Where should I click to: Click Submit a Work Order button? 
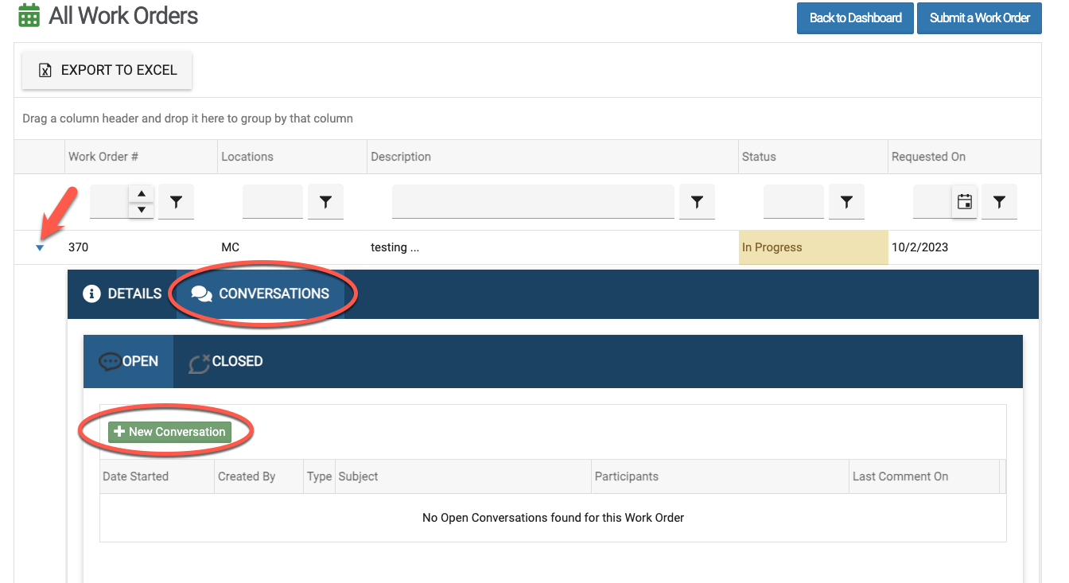pos(979,17)
